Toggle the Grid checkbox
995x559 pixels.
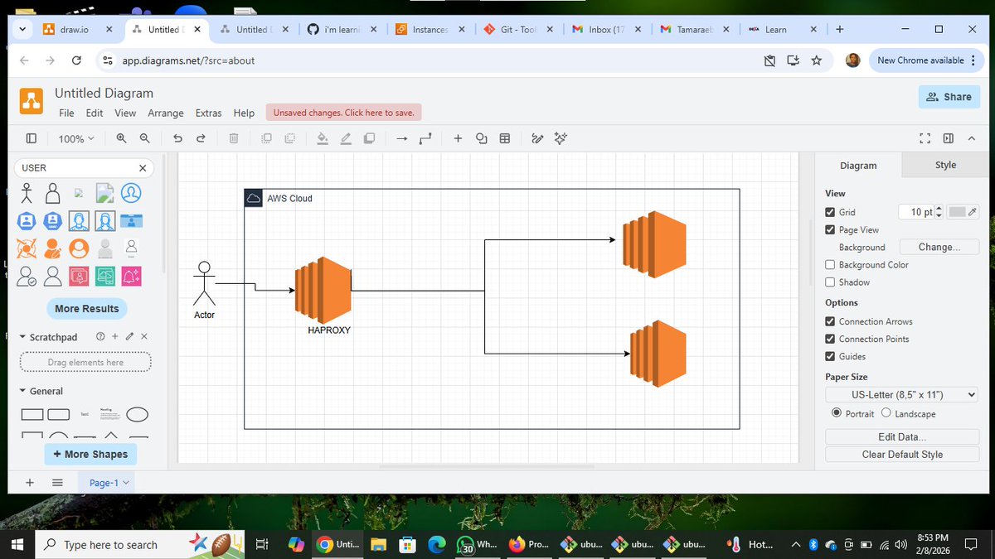830,213
